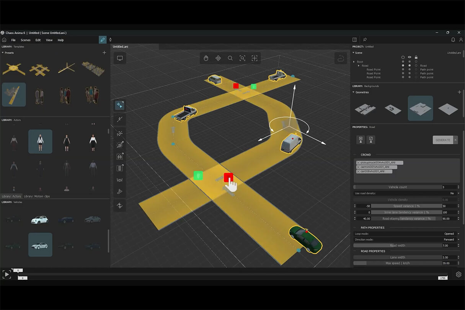
Task: Select the pan hand tool in viewport
Action: coord(206,58)
